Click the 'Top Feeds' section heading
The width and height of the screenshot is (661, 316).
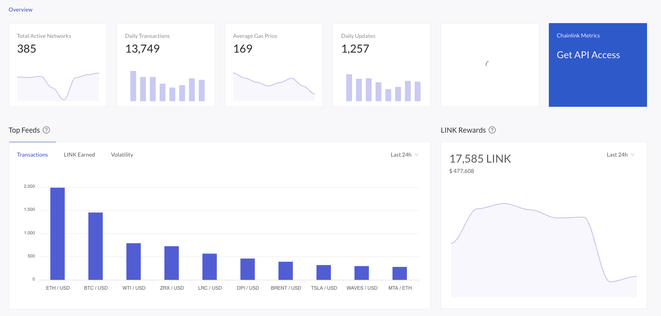(24, 130)
